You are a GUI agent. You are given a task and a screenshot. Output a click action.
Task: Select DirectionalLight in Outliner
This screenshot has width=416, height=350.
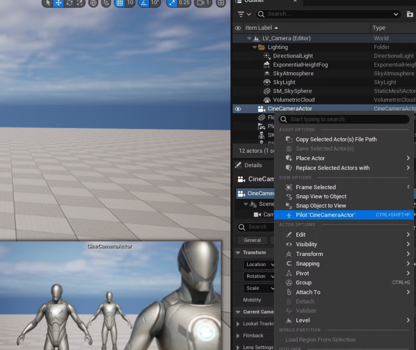tap(293, 56)
